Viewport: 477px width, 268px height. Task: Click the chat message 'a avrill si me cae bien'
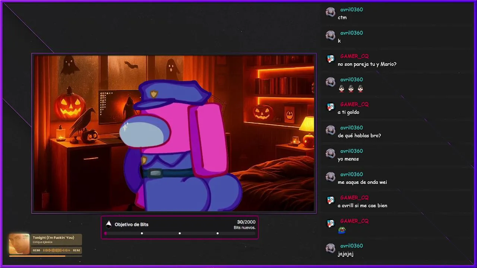click(x=362, y=205)
